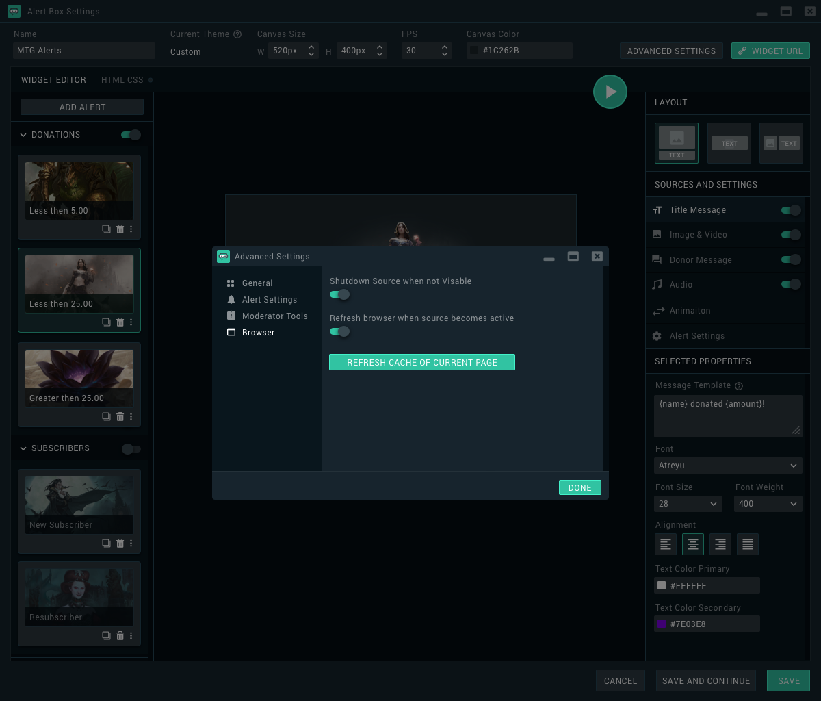Viewport: 821px width, 701px height.
Task: Open the Font dropdown showing Atreyu
Action: point(728,466)
